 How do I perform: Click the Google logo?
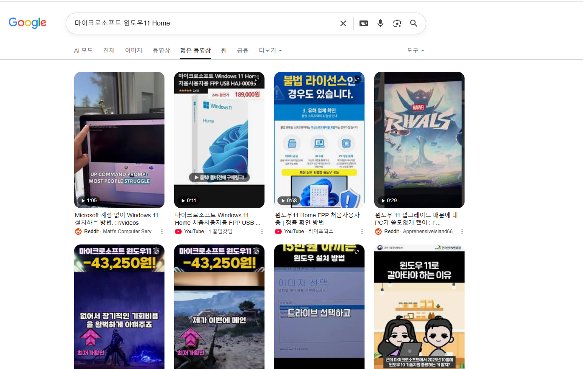[x=28, y=23]
